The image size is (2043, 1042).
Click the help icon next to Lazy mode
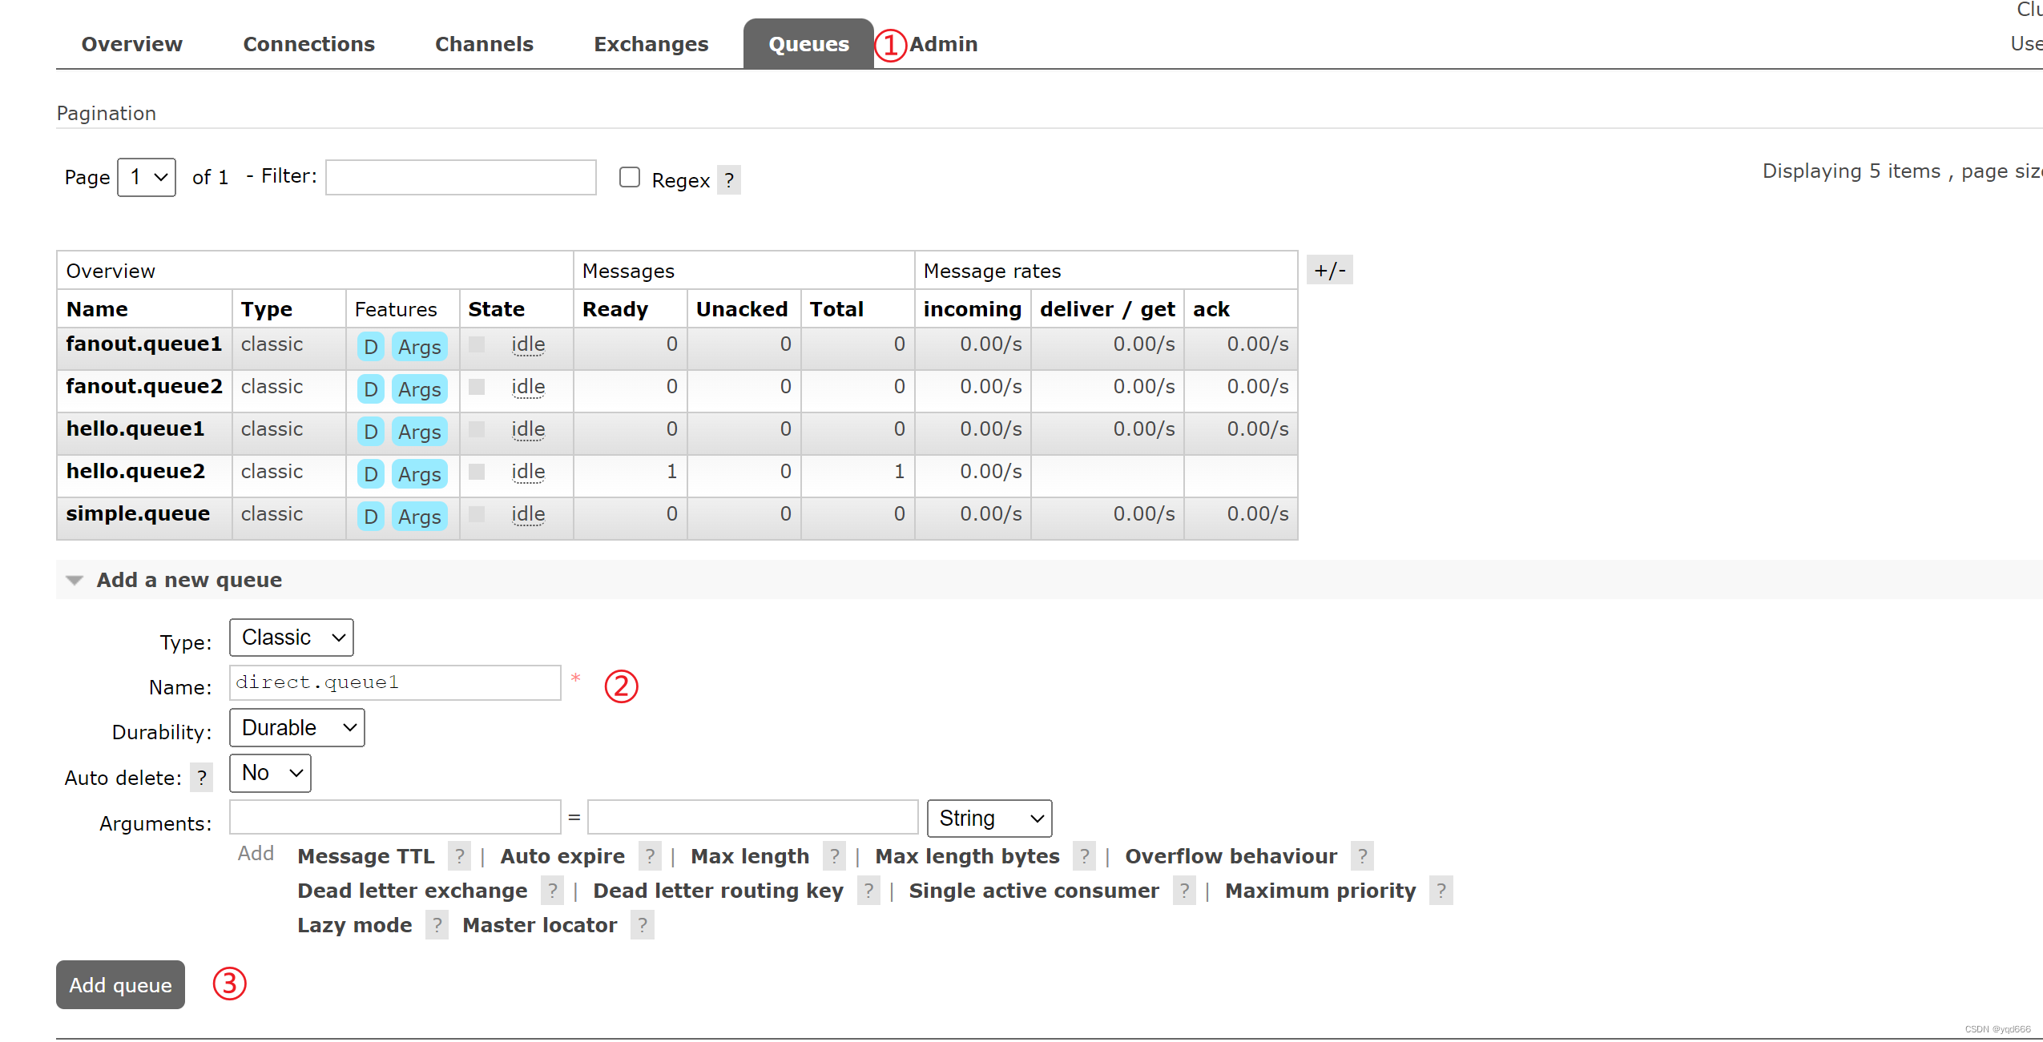point(437,925)
